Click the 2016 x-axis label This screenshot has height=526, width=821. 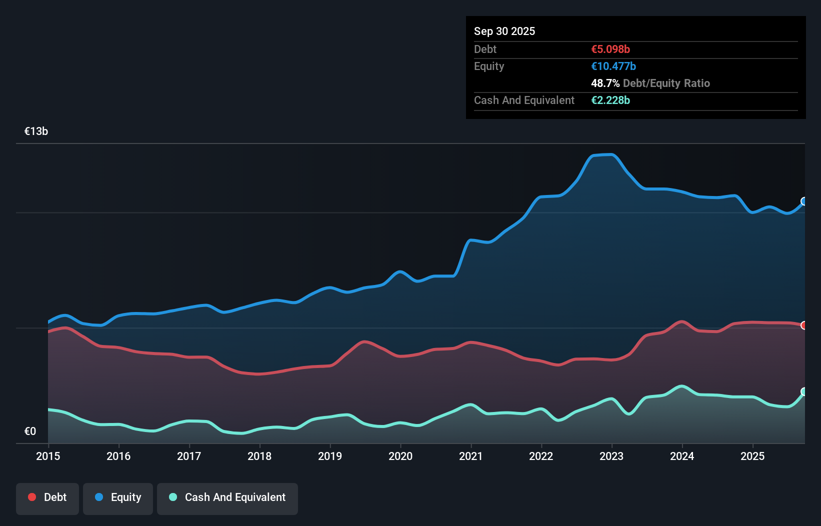point(118,456)
